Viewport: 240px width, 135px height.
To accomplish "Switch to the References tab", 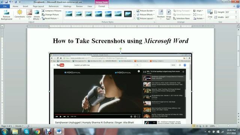I will coord(54,6).
